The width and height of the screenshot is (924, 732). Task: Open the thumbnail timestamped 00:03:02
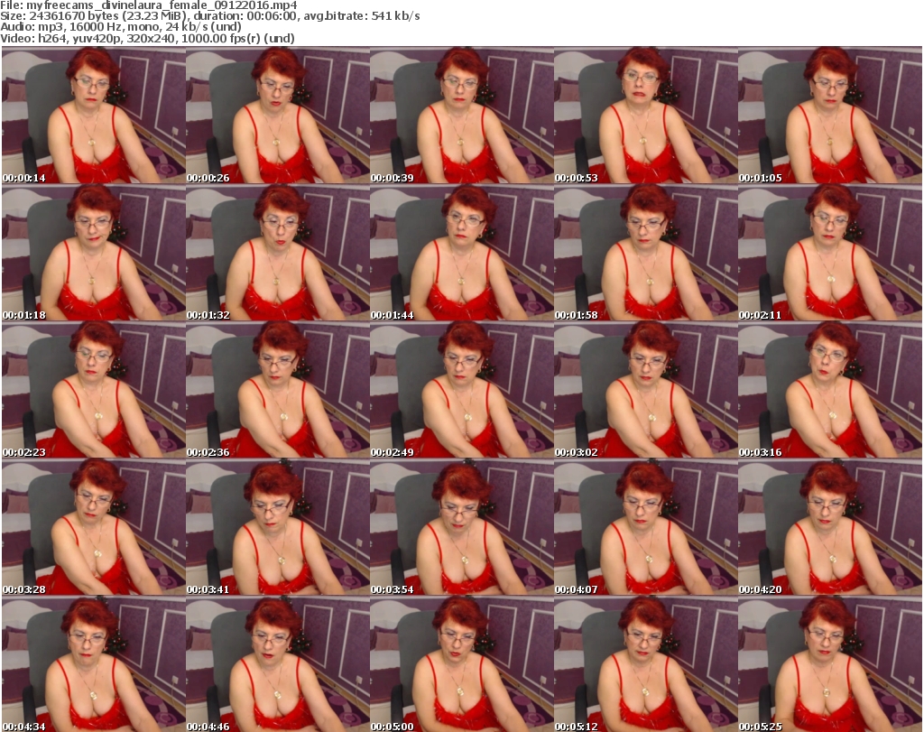[x=645, y=390]
